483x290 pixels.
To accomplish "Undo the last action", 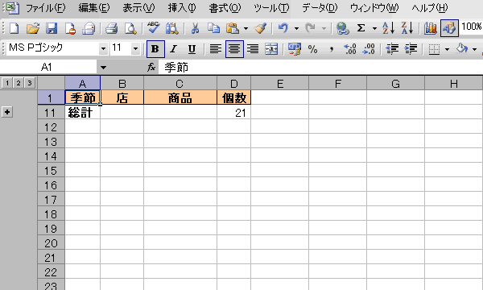I will point(283,28).
